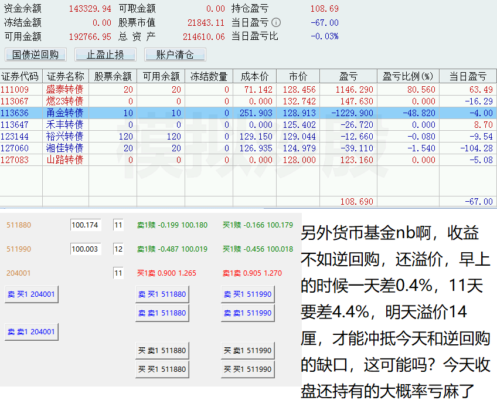
Task: Select the 裕兴转债 holding row
Action: click(x=64, y=136)
